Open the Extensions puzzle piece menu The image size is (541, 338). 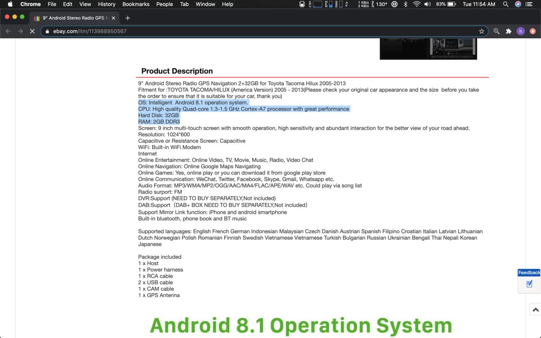click(508, 31)
